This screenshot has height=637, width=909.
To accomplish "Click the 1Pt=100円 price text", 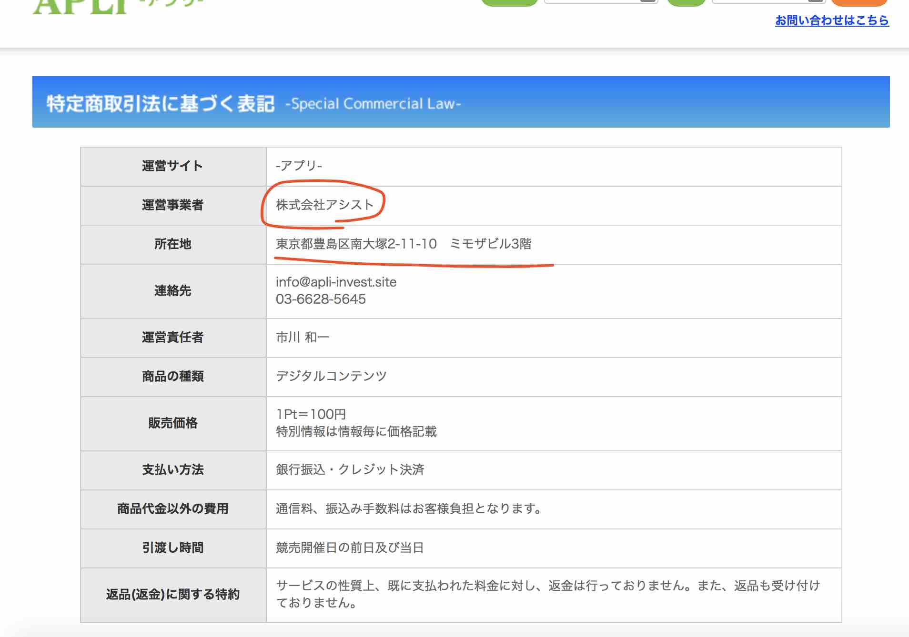I will pos(311,414).
